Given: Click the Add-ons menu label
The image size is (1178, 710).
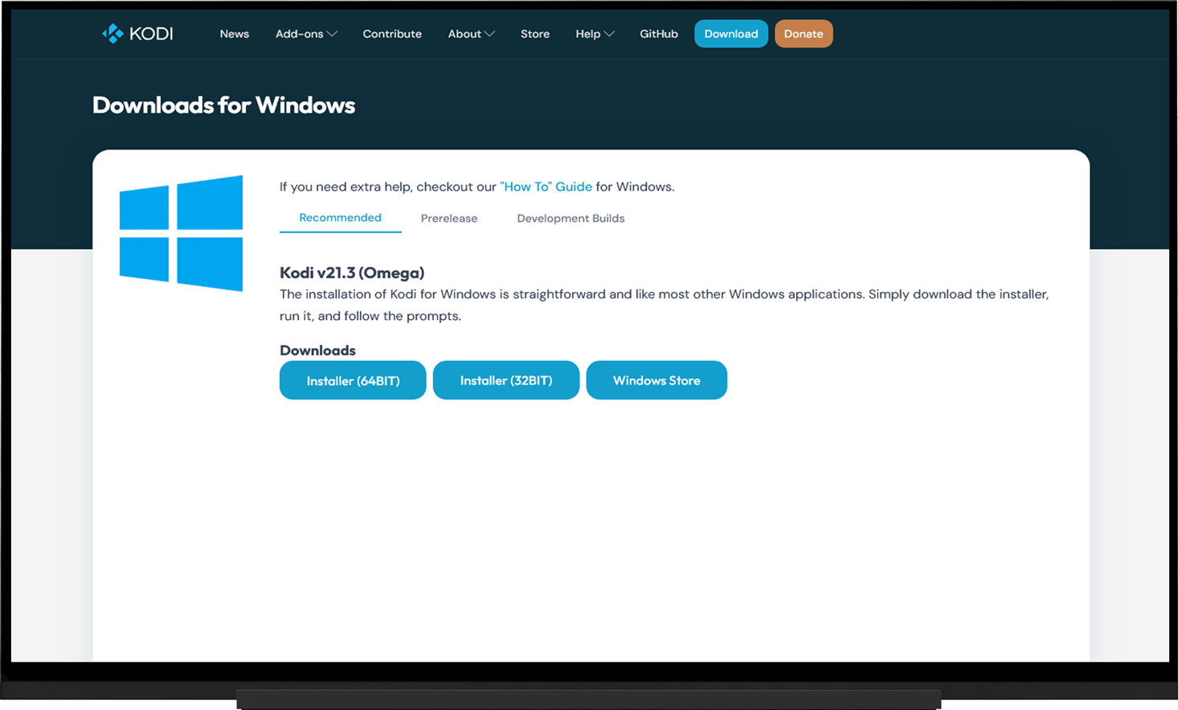Looking at the screenshot, I should click(x=299, y=34).
